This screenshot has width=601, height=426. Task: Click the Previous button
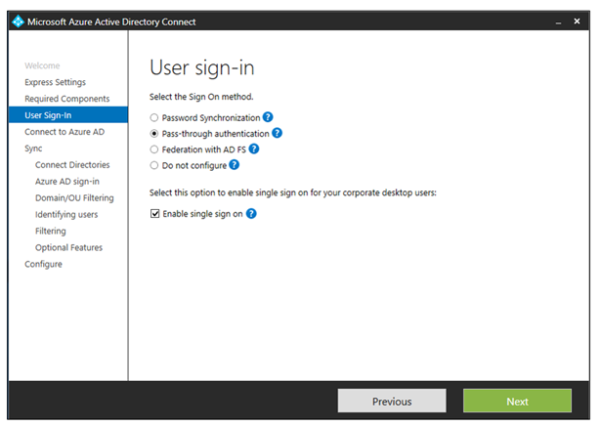click(392, 402)
